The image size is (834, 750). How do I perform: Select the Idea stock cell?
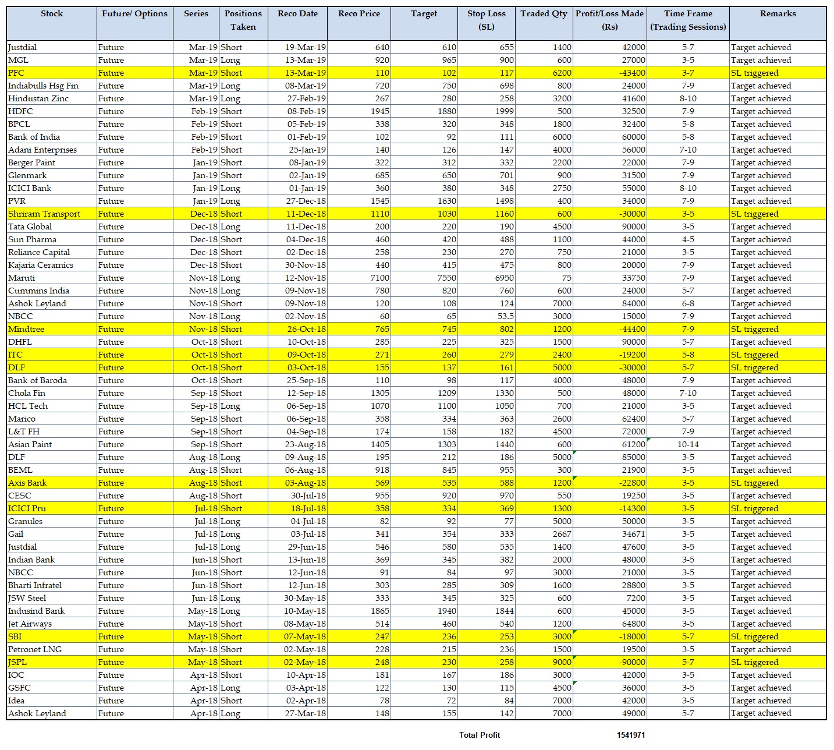[52, 701]
